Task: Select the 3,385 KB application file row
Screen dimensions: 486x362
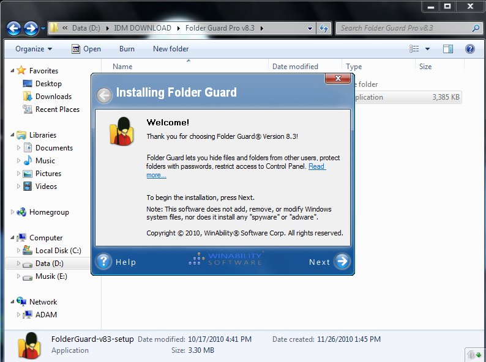Action: click(x=408, y=97)
